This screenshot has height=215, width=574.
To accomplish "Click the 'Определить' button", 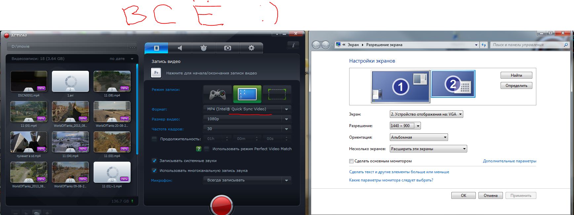I will (x=516, y=86).
